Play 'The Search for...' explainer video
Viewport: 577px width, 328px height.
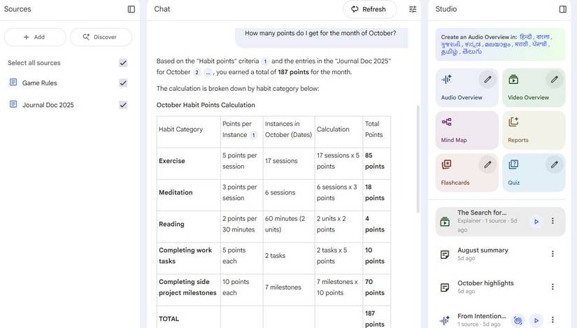536,221
